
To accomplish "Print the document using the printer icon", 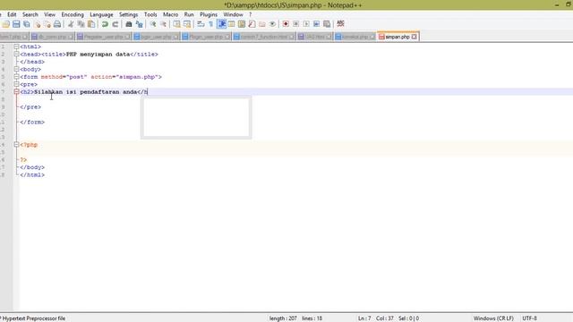I will click(57, 24).
